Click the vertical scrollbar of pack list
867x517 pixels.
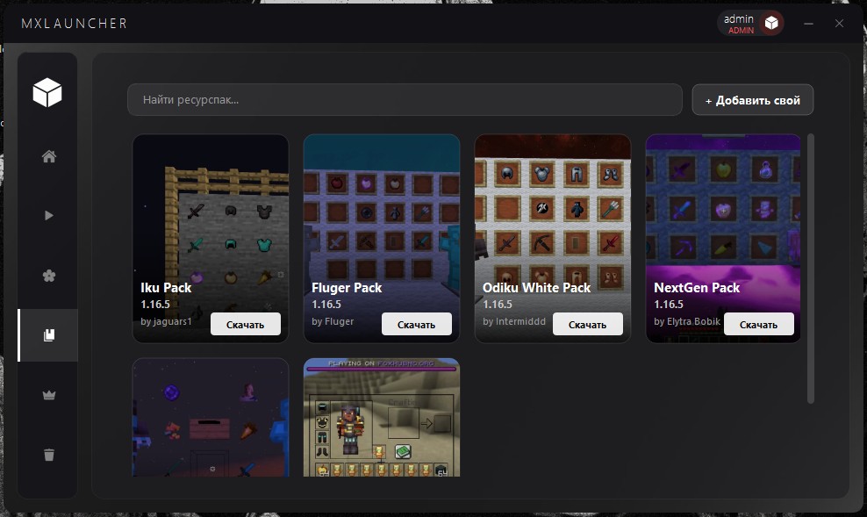810,268
